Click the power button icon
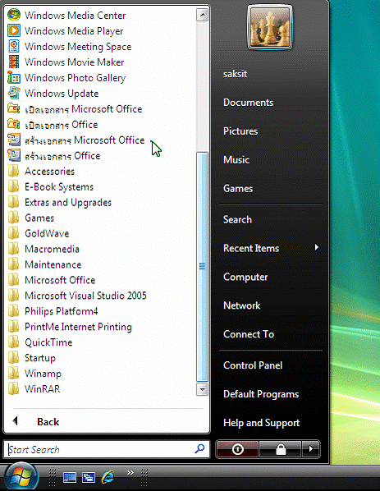The height and width of the screenshot is (491, 380). point(237,449)
